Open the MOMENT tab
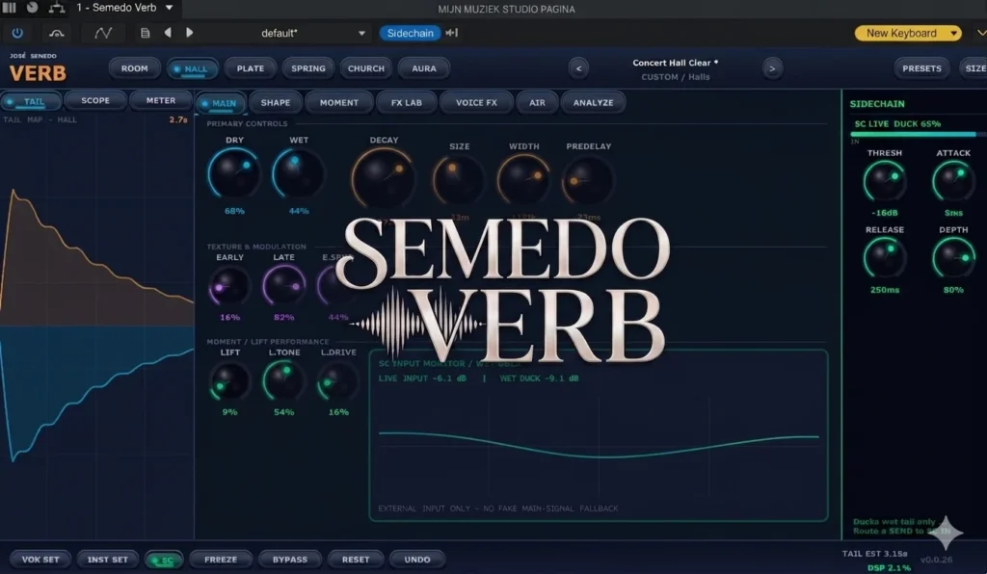987x574 pixels. tap(338, 102)
